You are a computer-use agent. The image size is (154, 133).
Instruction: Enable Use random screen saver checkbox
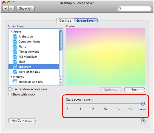[x=10, y=89]
